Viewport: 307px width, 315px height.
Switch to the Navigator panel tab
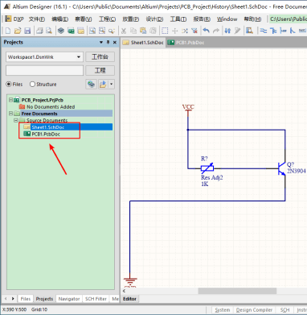coord(69,299)
